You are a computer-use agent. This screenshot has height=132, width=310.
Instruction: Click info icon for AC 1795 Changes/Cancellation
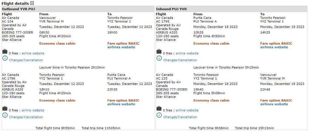pos(159,58)
